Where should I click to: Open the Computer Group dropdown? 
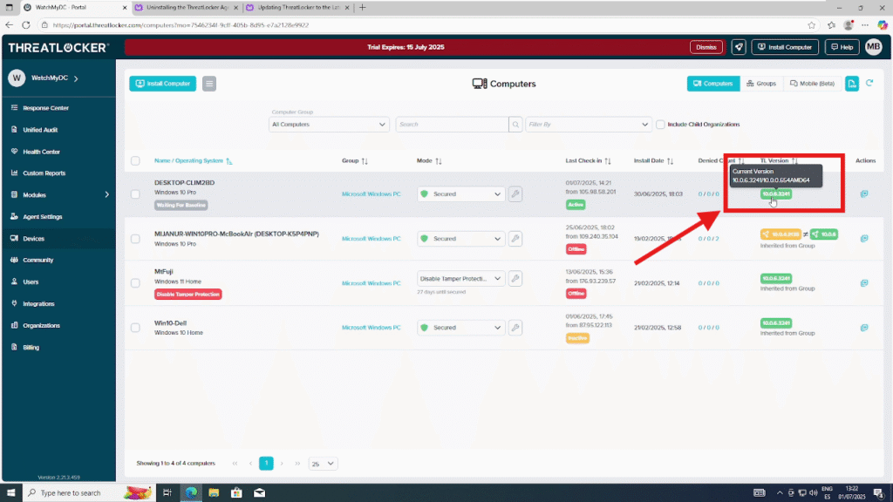tap(329, 124)
